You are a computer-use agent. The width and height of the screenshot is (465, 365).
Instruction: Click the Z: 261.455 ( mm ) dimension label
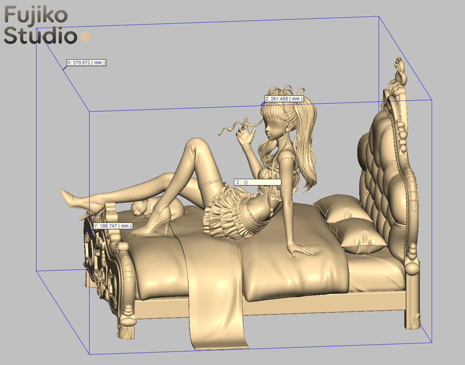[284, 99]
